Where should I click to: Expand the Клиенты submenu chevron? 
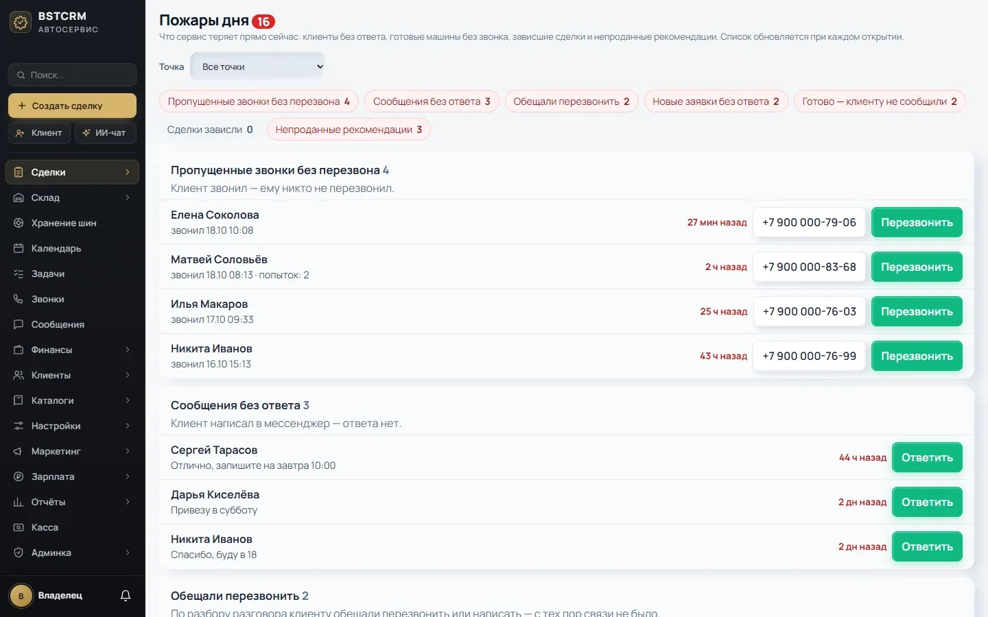(x=128, y=375)
